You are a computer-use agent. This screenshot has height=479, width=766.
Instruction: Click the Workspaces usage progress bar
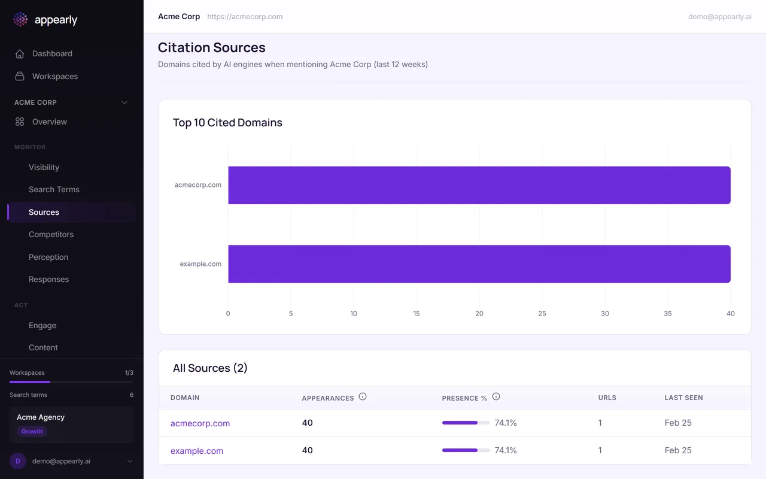71,381
